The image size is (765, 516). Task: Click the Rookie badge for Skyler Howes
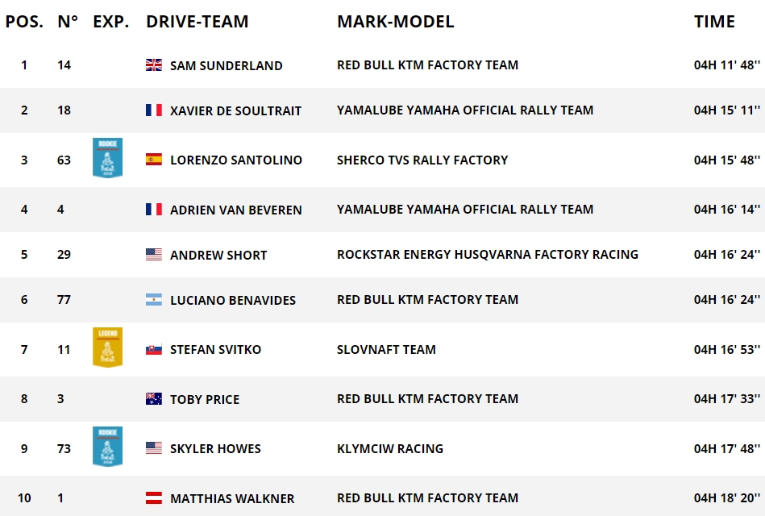107,447
